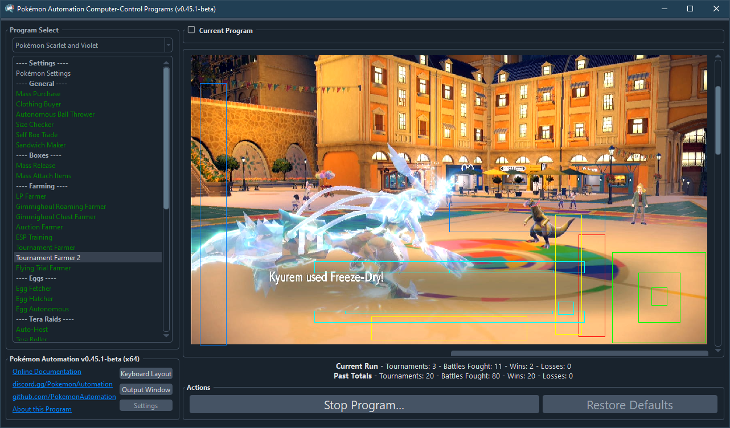Open the Pokémon Scarlet and Violet game dropdown

[92, 46]
